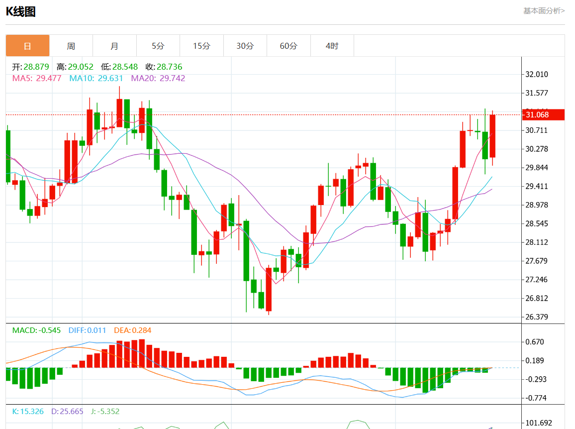
Task: Click the 收:28.736 closing price value
Action: tap(164, 67)
